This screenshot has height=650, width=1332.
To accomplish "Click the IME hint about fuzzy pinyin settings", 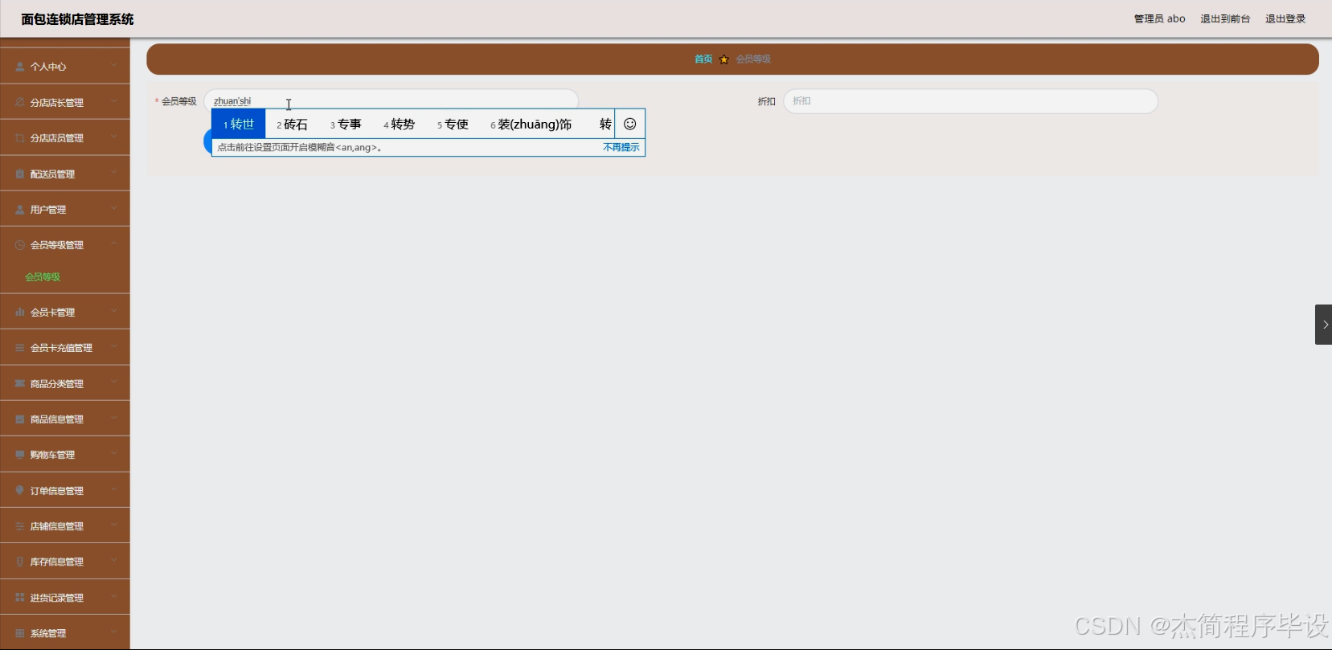I will pyautogui.click(x=300, y=147).
